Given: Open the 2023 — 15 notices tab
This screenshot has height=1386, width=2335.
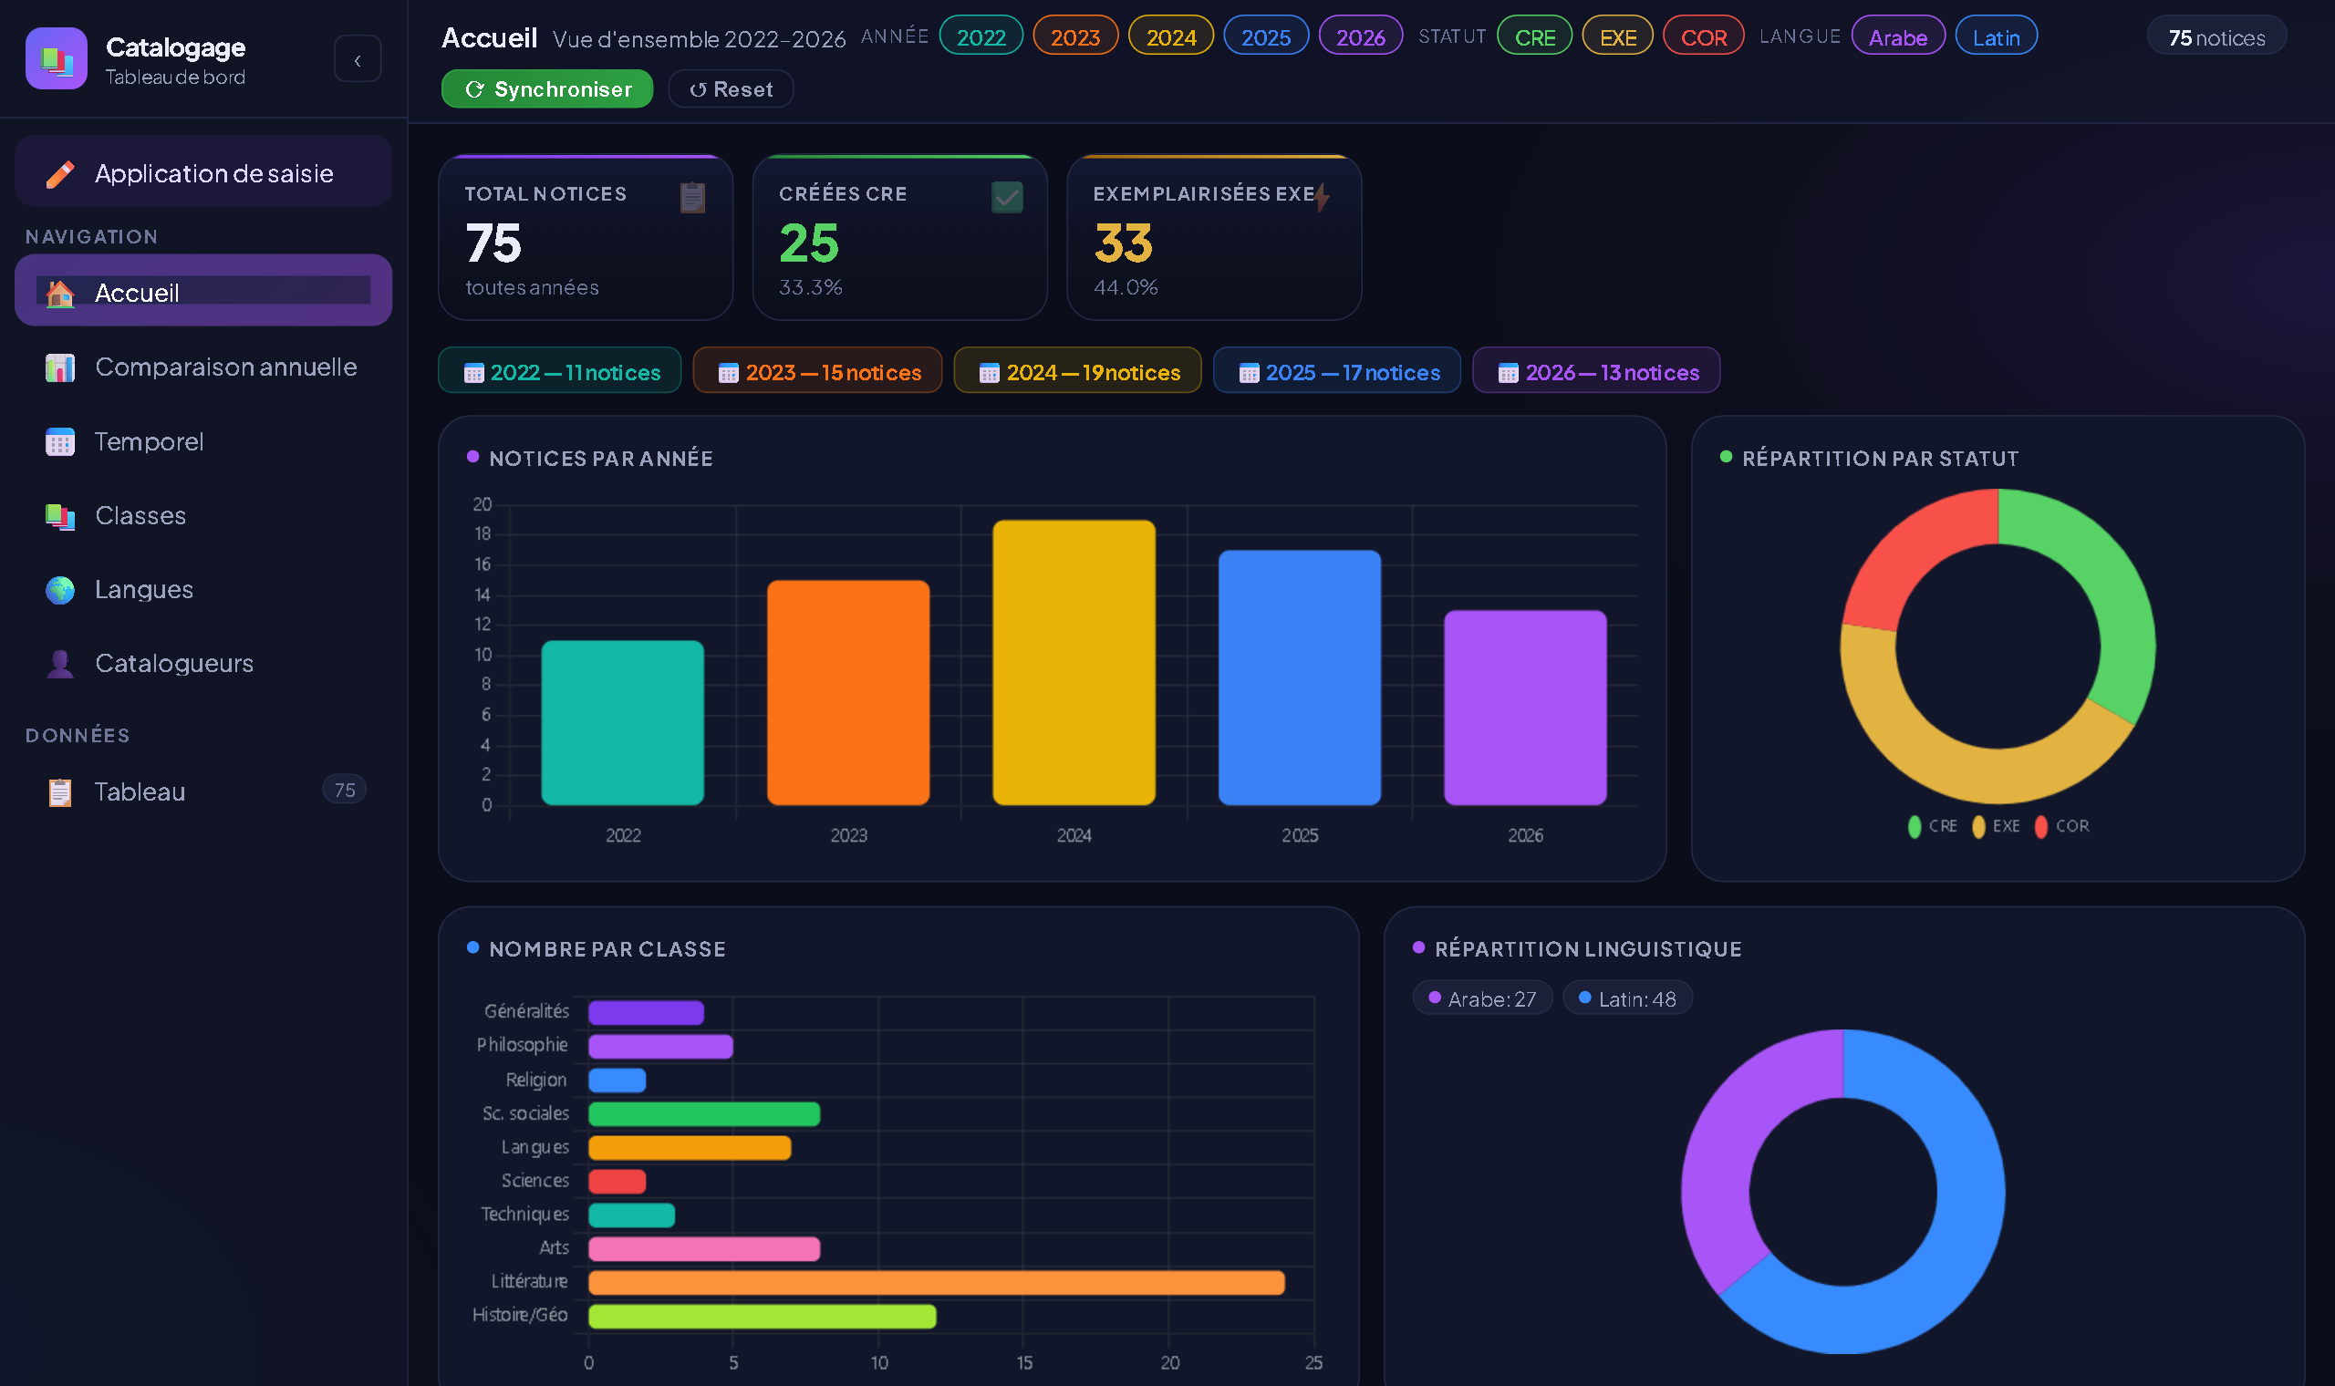Looking at the screenshot, I should tap(817, 372).
